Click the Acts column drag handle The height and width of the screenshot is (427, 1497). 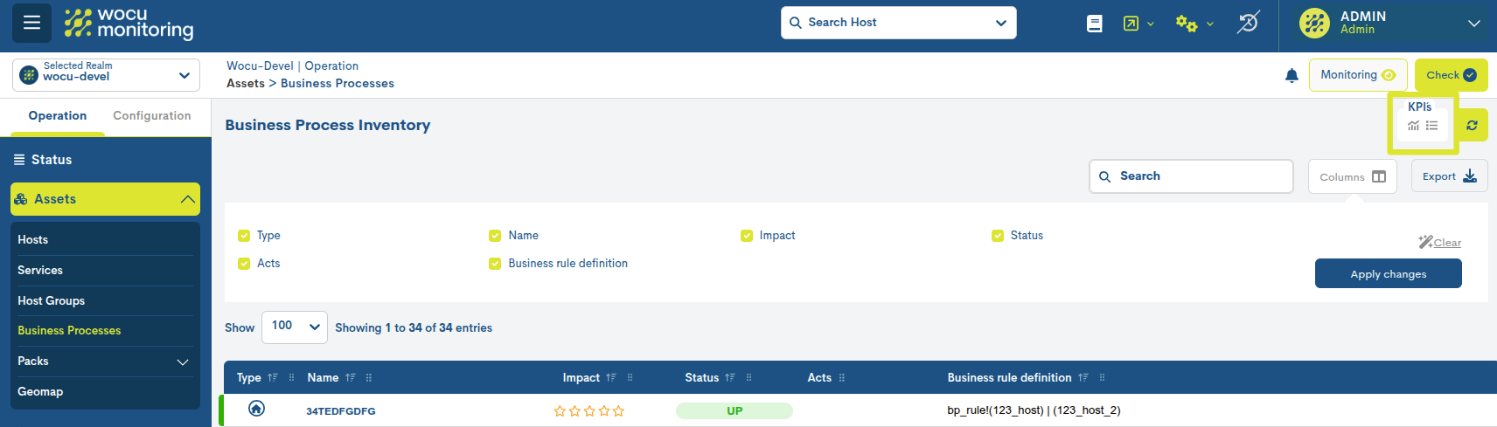pos(842,378)
